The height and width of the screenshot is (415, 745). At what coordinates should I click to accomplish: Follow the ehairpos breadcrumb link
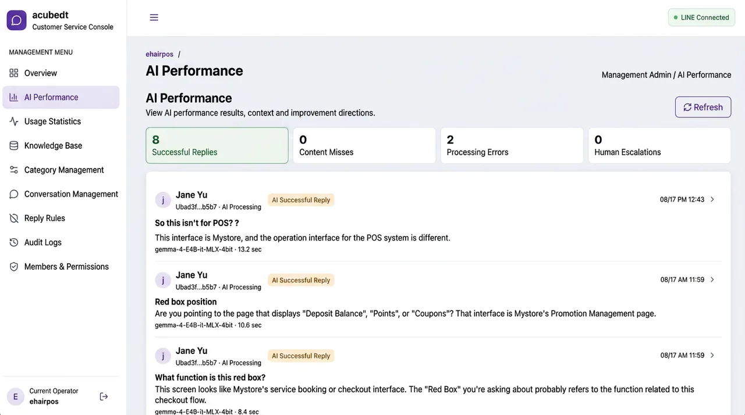click(x=159, y=54)
